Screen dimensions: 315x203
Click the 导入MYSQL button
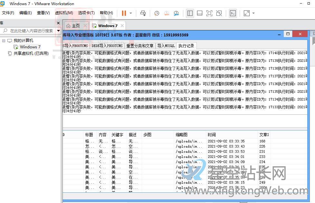click(166, 46)
